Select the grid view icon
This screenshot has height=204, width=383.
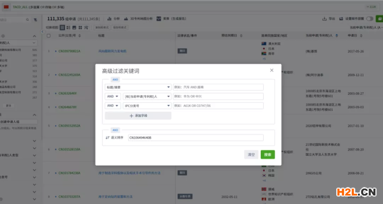80,28
